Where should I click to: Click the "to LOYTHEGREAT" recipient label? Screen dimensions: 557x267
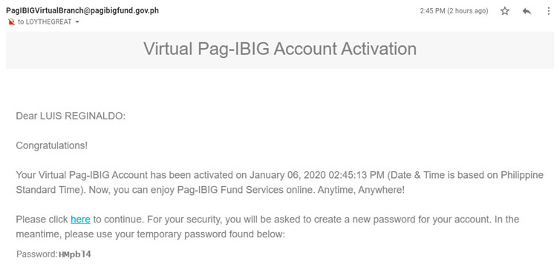point(45,22)
